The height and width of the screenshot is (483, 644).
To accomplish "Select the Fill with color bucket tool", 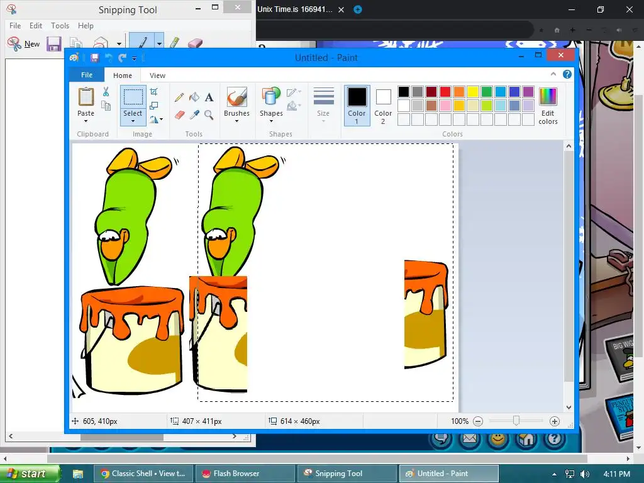I will pyautogui.click(x=194, y=97).
